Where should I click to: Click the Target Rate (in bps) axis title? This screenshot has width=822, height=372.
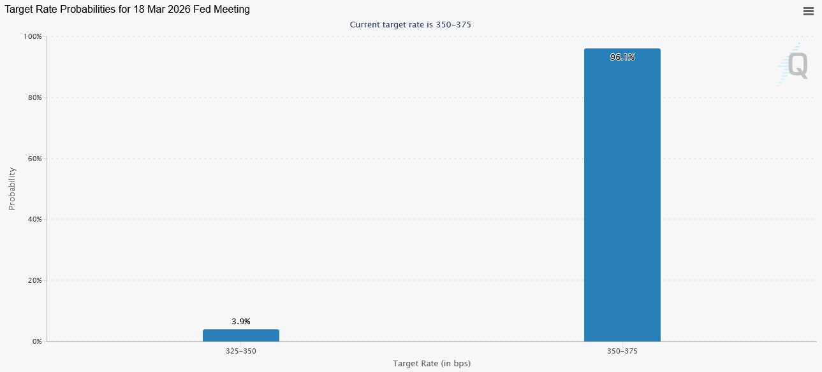pos(432,363)
